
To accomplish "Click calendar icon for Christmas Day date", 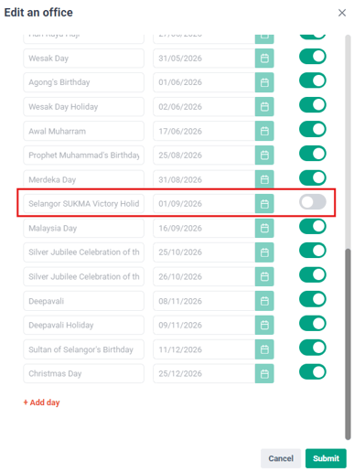I will [264, 373].
